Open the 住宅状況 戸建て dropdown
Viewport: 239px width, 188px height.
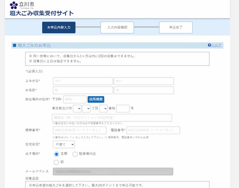[x=64, y=144]
